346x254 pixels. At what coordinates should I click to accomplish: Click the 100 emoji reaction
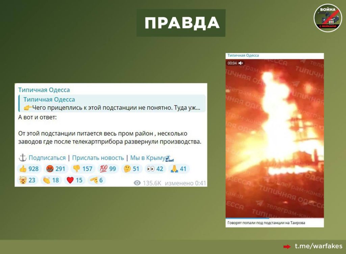point(107,169)
